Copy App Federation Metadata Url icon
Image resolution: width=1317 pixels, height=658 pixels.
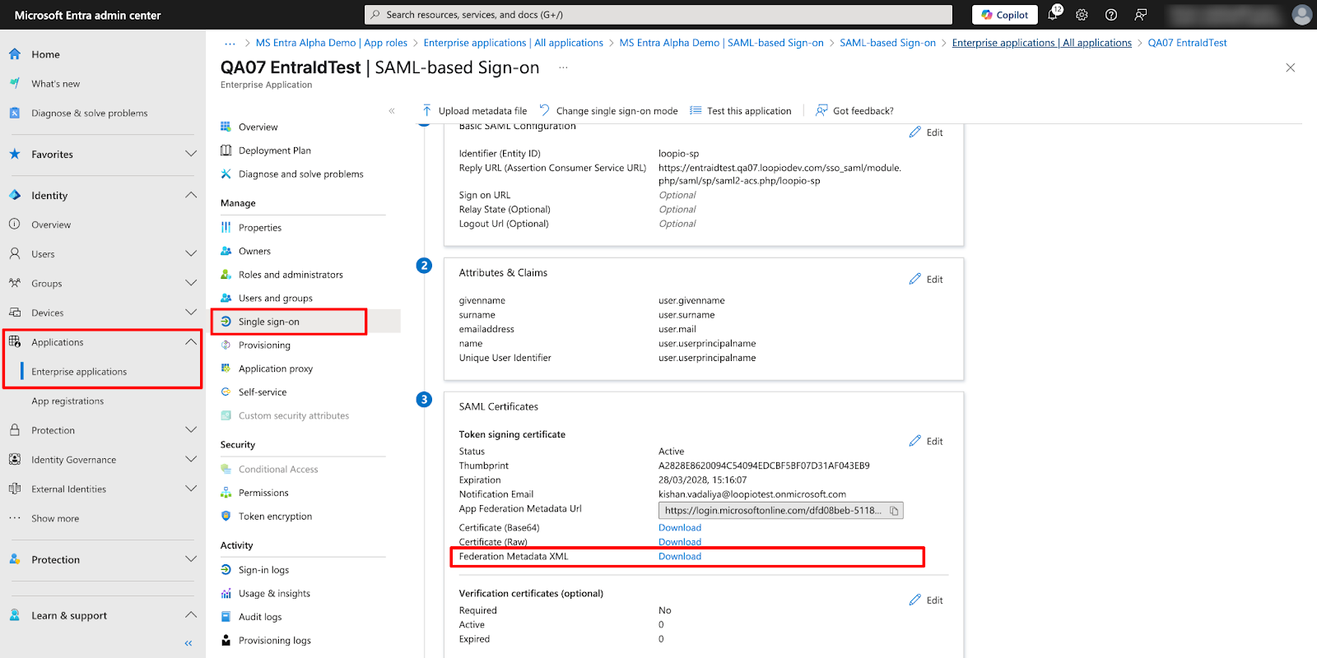tap(894, 511)
